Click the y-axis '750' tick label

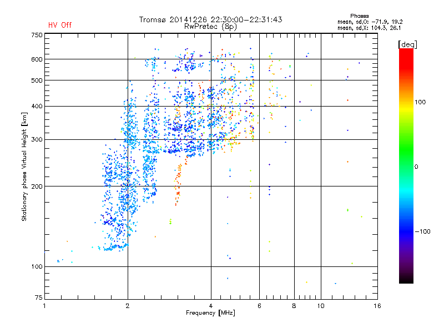click(x=37, y=35)
